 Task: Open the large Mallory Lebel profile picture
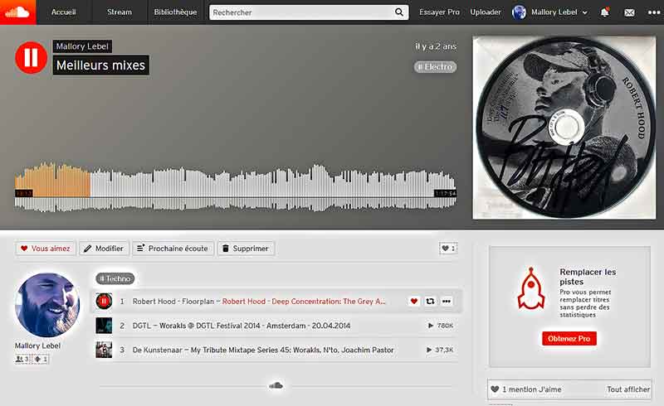[x=47, y=305]
